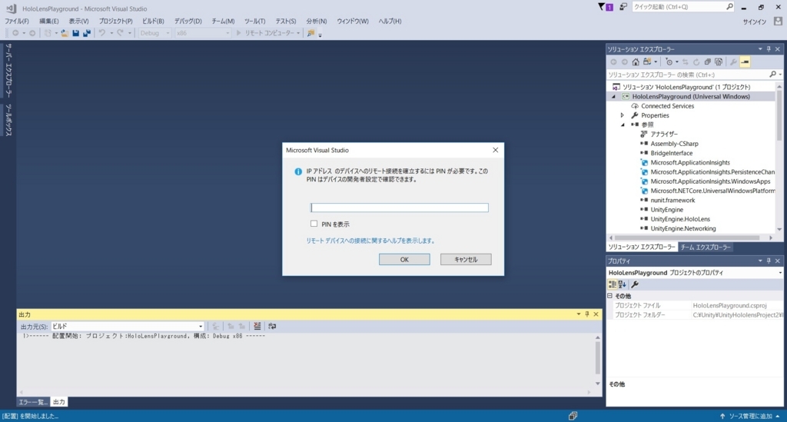Open the Output panel window options dropdown arrow

tap(578, 314)
